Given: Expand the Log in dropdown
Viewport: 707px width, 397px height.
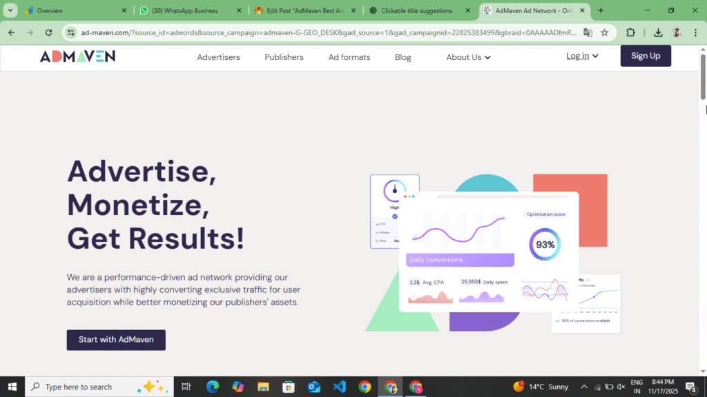Looking at the screenshot, I should pyautogui.click(x=581, y=56).
